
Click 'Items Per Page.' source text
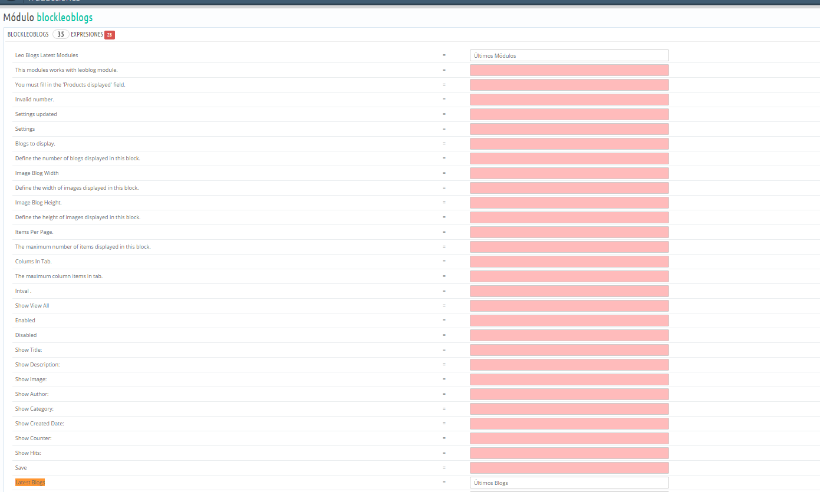pyautogui.click(x=34, y=232)
